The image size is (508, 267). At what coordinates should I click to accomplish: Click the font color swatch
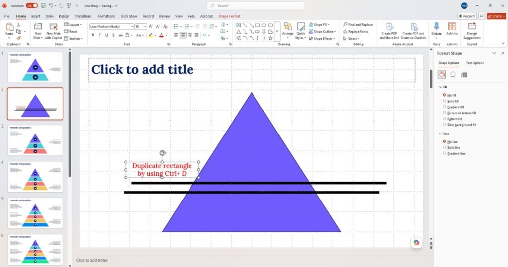click(161, 35)
